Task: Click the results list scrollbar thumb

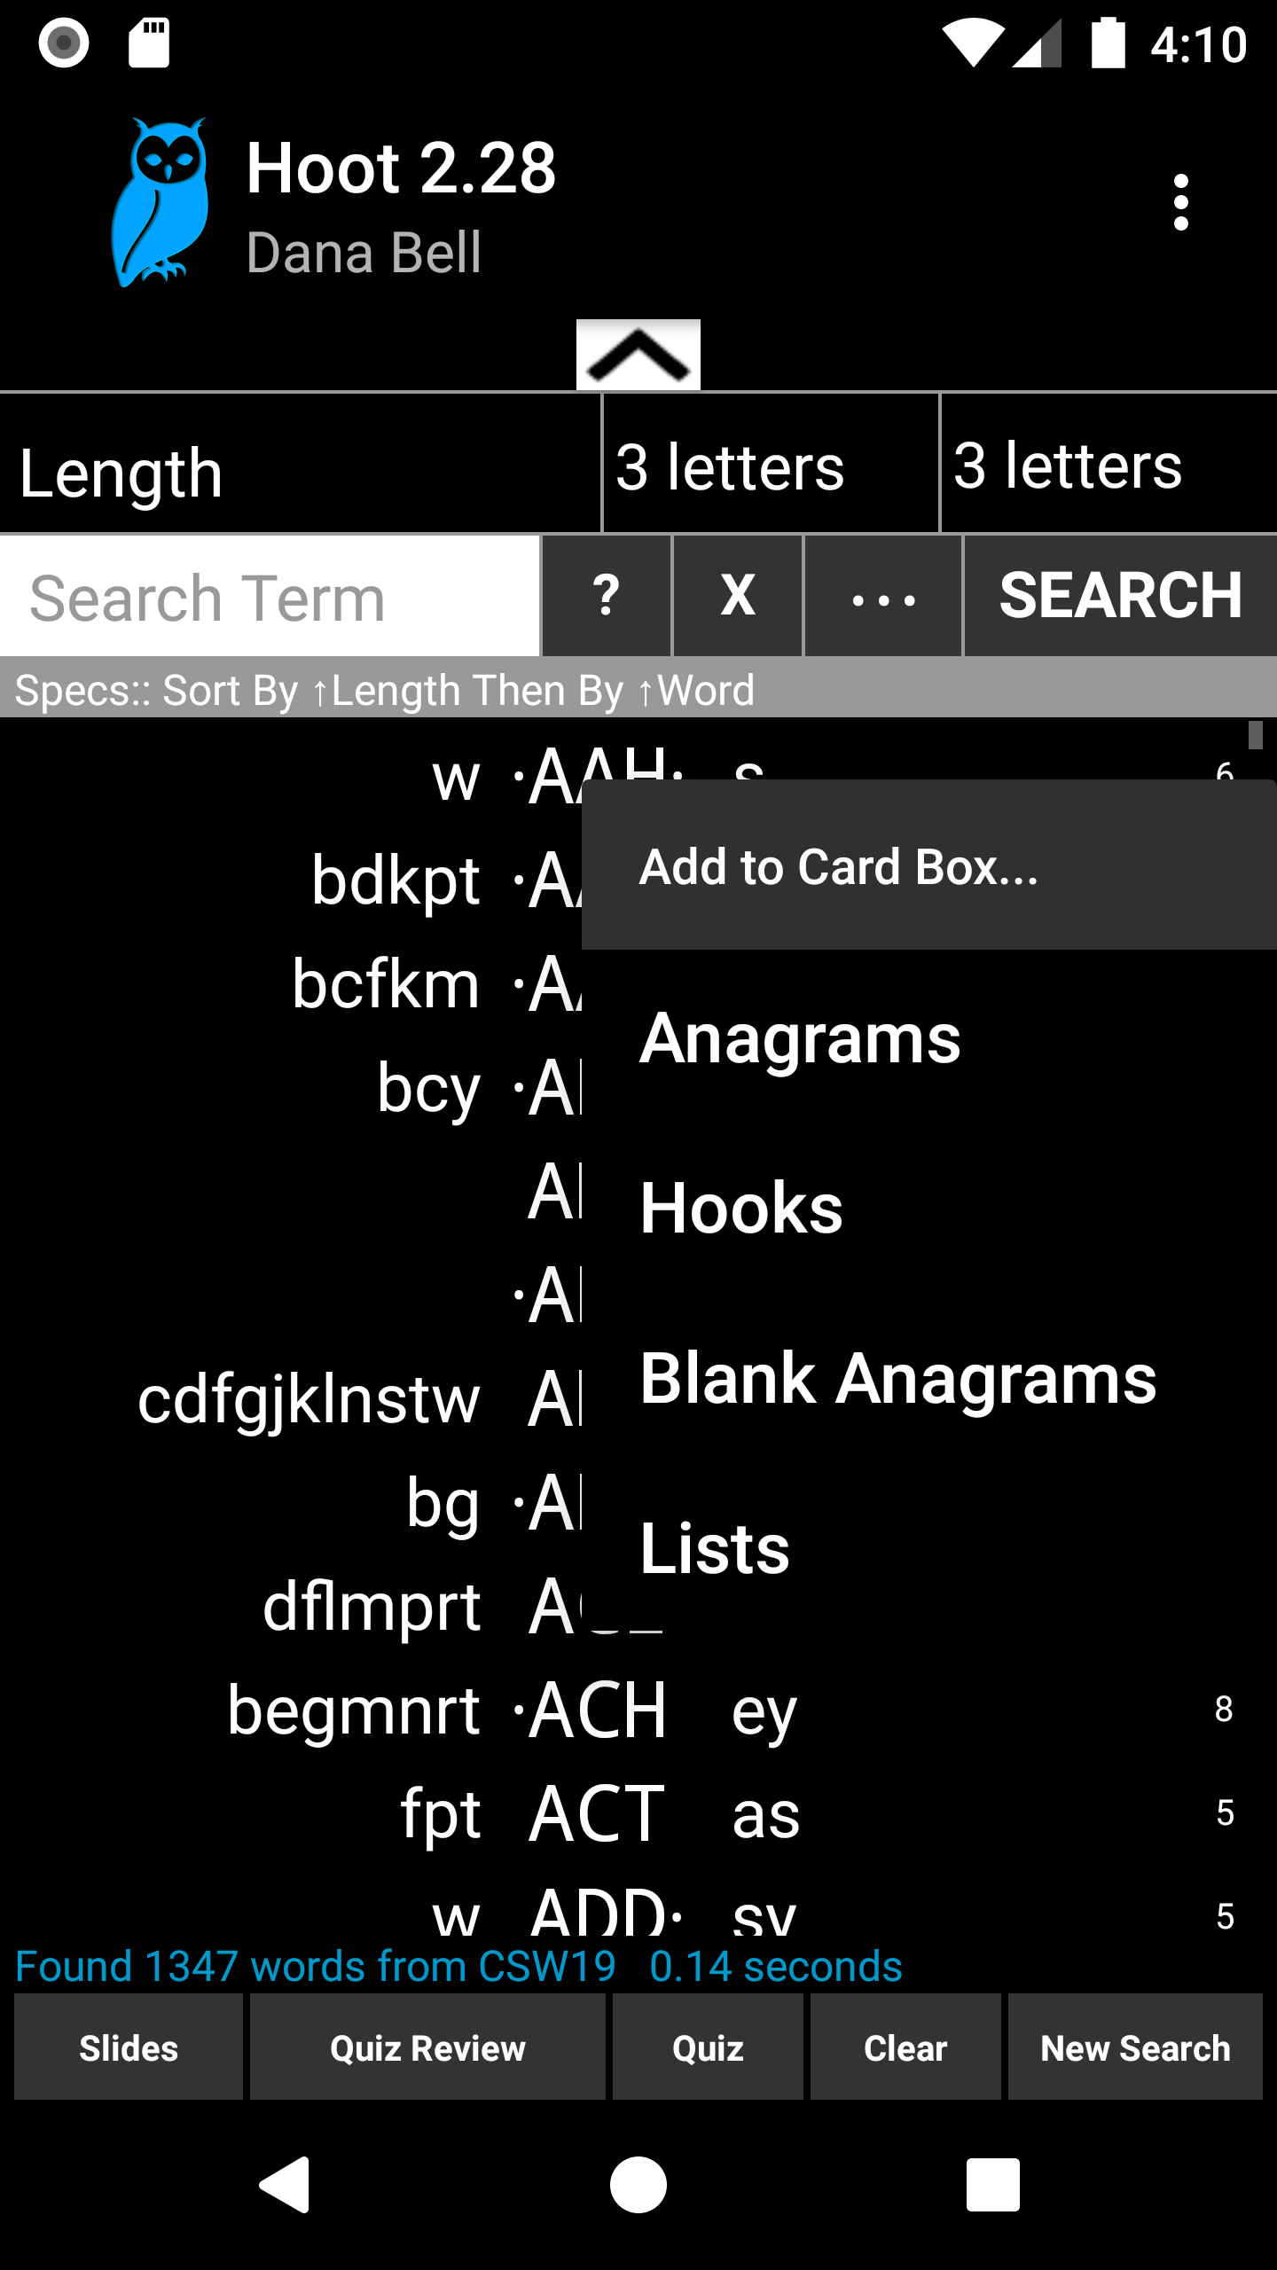Action: (x=1255, y=735)
